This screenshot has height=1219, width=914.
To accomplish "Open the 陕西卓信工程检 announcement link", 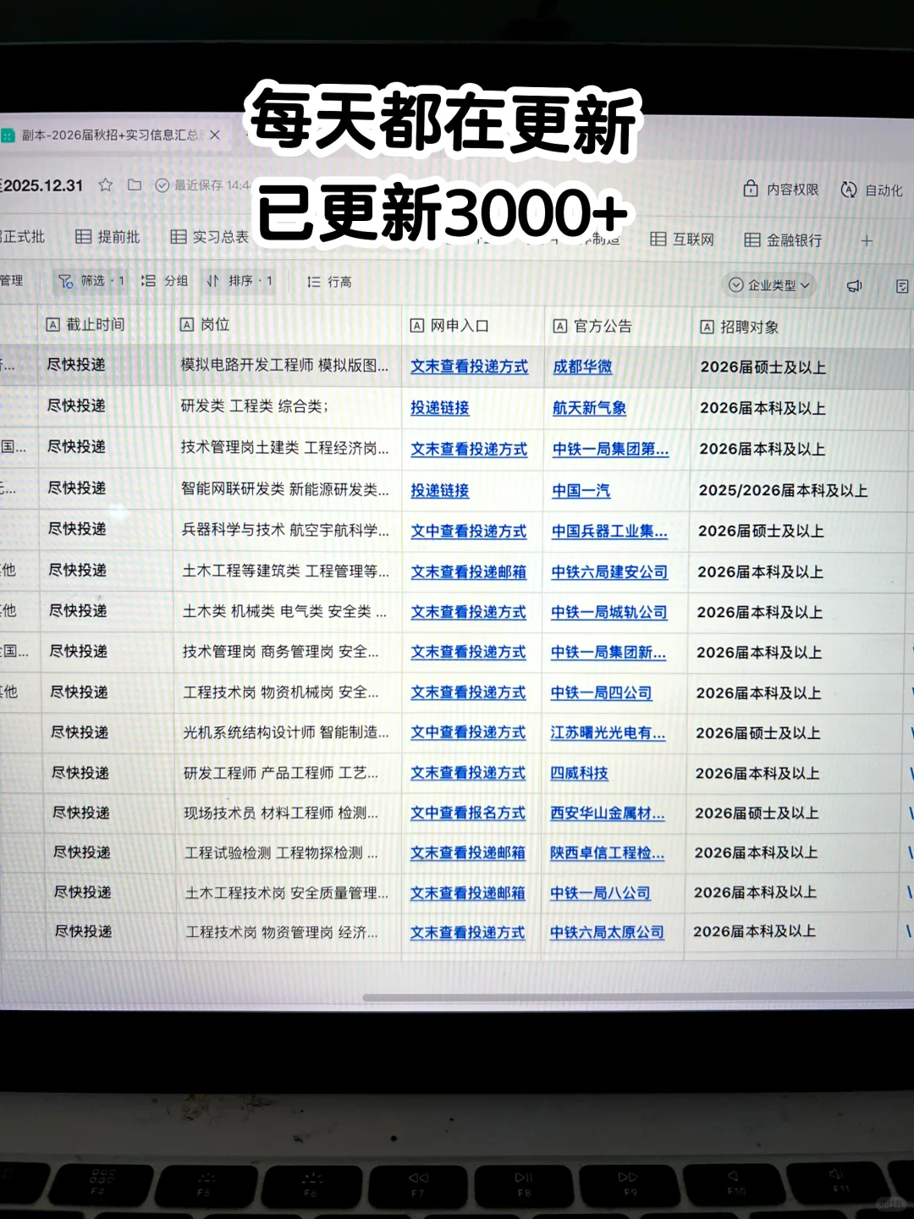I will tap(607, 853).
